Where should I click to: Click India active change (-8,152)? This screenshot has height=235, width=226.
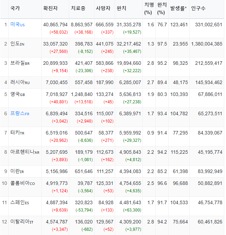(x=85, y=51)
